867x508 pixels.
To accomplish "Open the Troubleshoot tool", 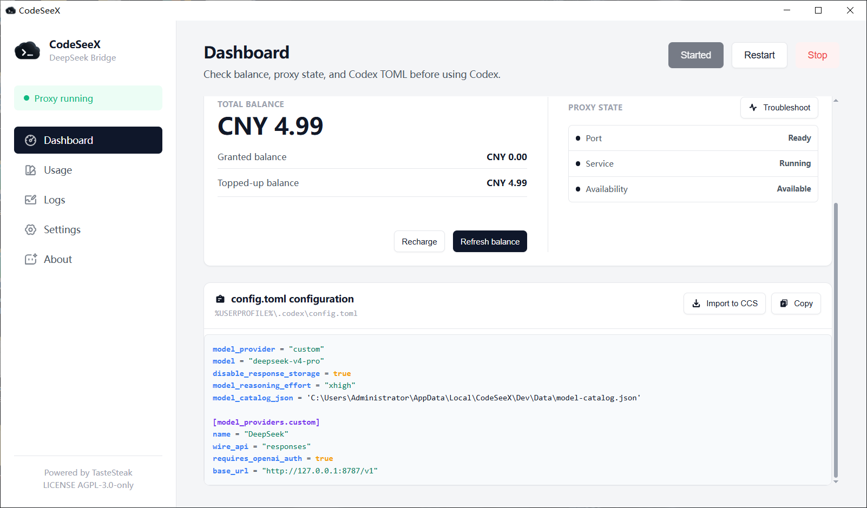I will 779,108.
